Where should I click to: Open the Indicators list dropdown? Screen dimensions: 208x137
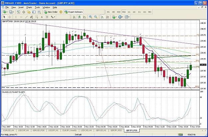tap(114, 17)
